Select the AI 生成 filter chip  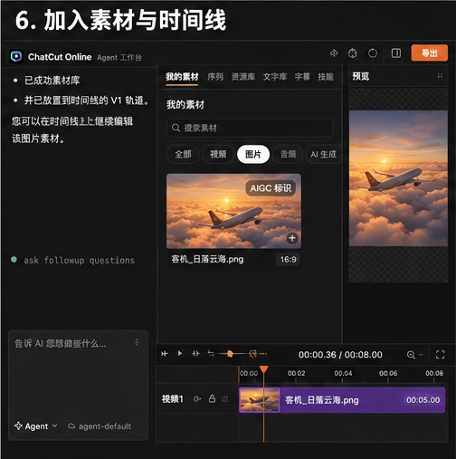click(x=323, y=154)
